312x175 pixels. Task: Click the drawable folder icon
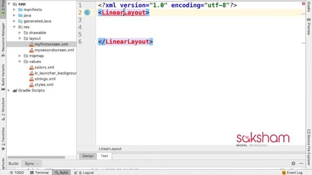(x=26, y=33)
